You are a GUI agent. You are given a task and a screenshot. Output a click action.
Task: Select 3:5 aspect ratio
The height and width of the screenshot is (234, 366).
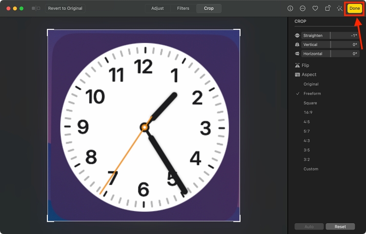307,150
